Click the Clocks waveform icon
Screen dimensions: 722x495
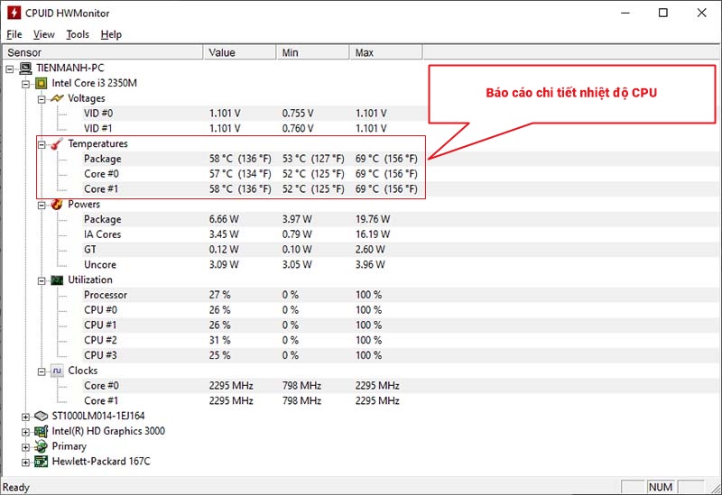[57, 371]
